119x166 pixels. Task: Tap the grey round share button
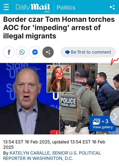[48, 52]
